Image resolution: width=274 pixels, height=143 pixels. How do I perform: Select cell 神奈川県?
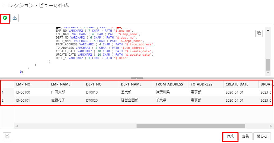171,92
